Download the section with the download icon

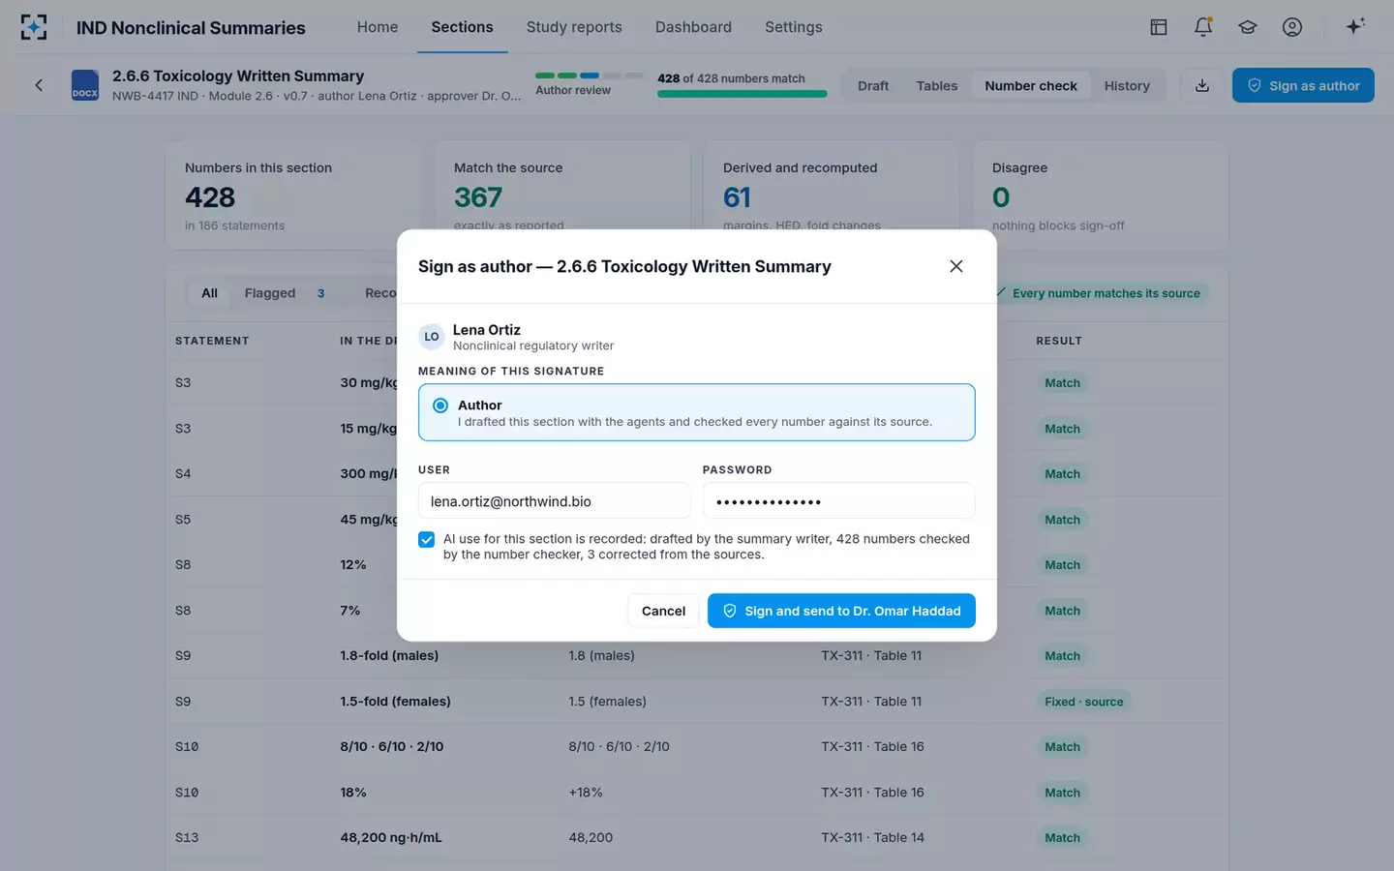(1202, 85)
